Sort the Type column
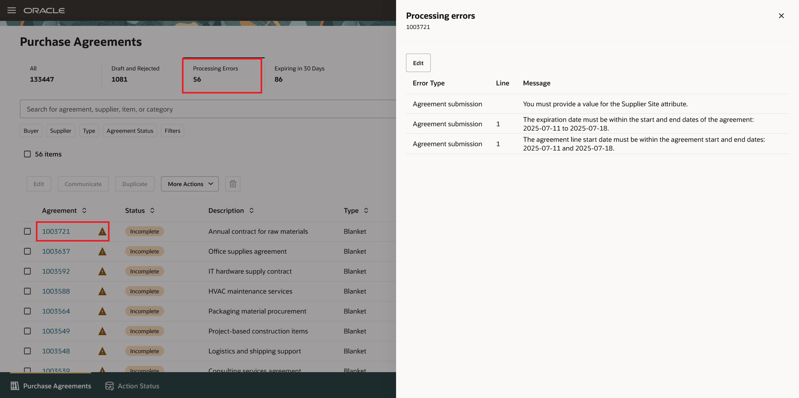The height and width of the screenshot is (398, 799). pyautogui.click(x=366, y=211)
